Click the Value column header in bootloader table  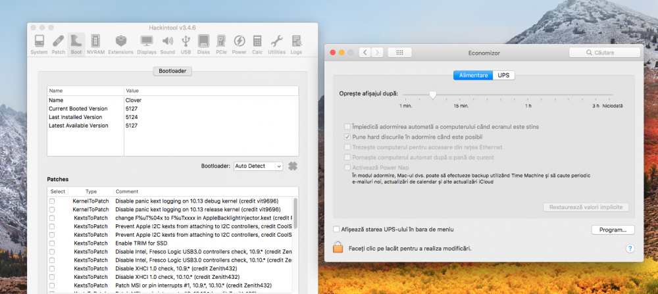pyautogui.click(x=211, y=91)
